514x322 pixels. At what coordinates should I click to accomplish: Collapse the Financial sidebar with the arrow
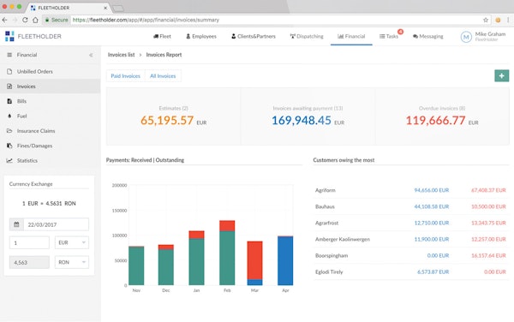[91, 55]
